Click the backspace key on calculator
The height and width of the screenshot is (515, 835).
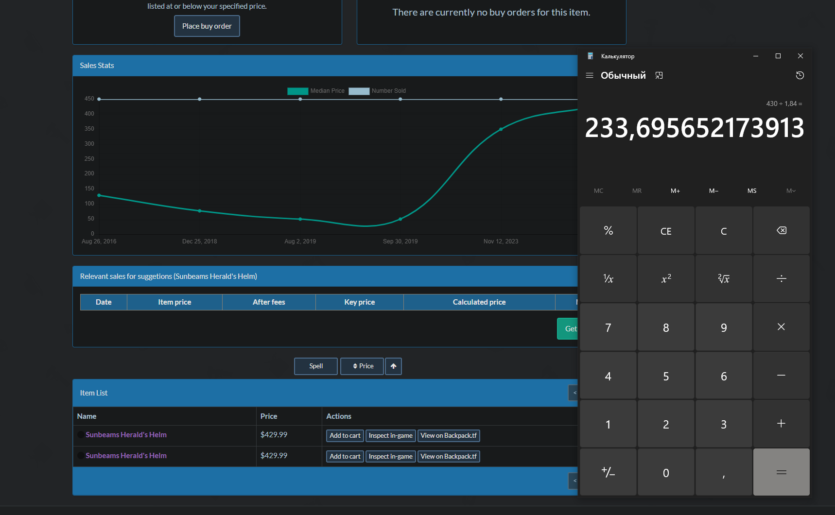(x=782, y=230)
